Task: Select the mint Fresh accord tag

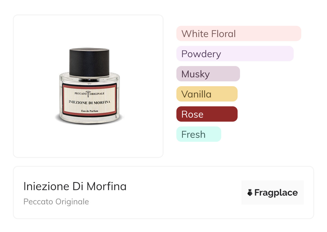Action: coord(199,134)
